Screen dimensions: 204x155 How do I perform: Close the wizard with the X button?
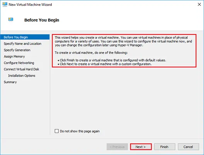(199, 4)
